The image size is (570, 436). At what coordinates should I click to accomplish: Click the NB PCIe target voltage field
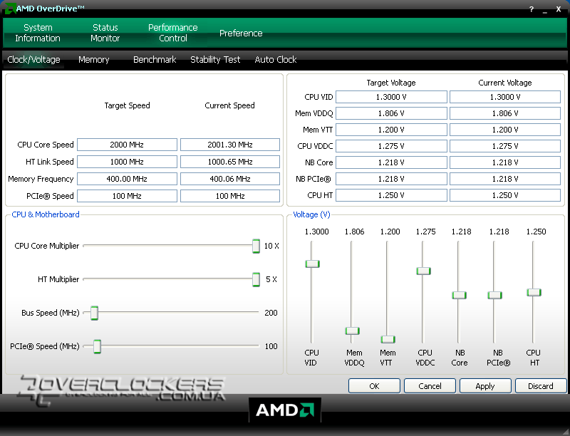(x=391, y=179)
